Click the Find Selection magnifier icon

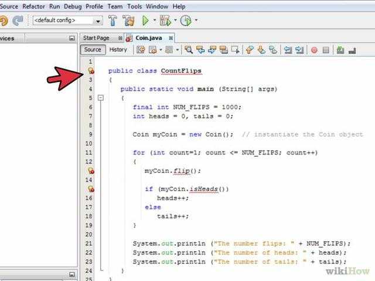tap(189, 50)
